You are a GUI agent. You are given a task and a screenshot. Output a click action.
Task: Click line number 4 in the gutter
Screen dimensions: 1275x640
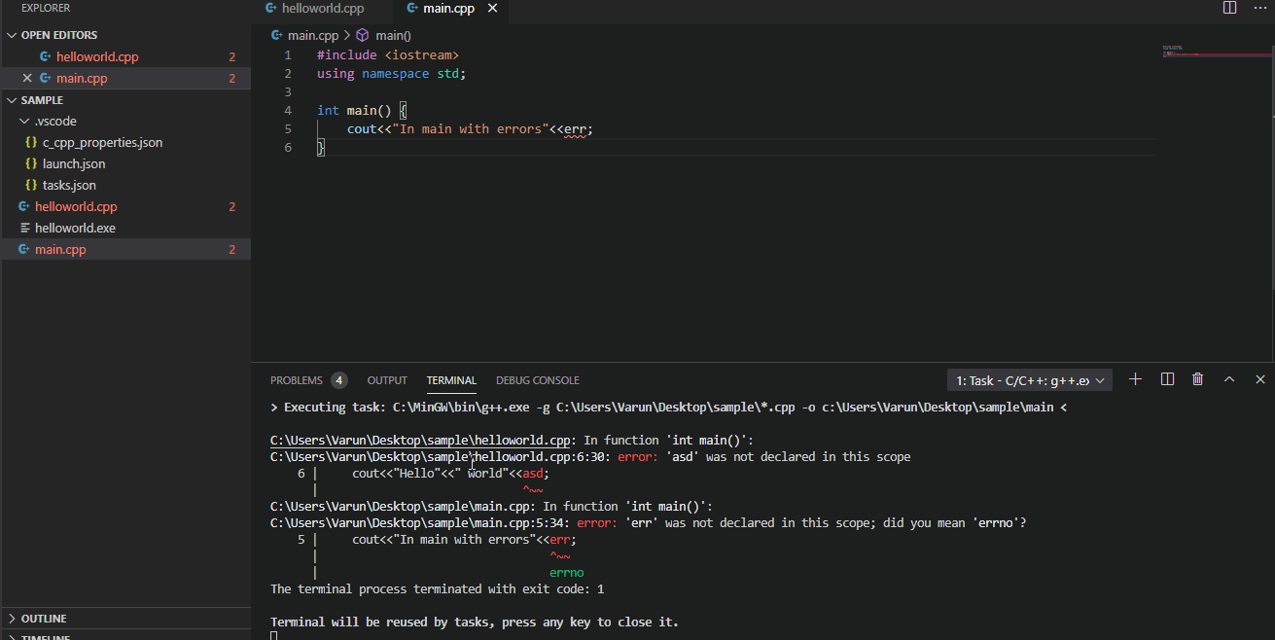[x=288, y=110]
